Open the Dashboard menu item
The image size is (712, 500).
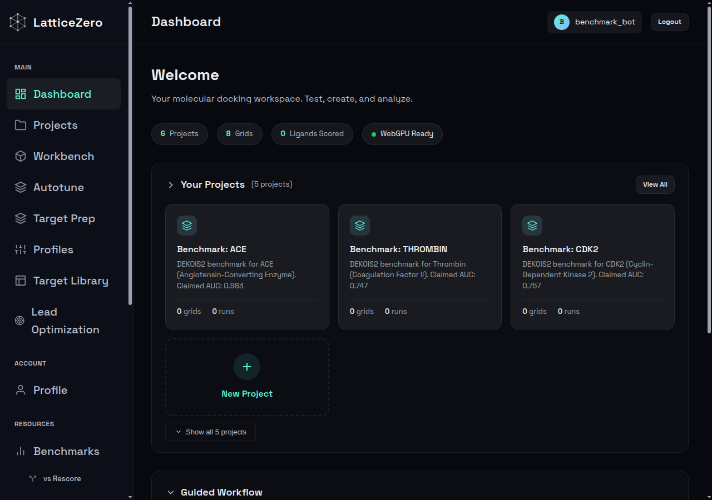[x=63, y=94]
